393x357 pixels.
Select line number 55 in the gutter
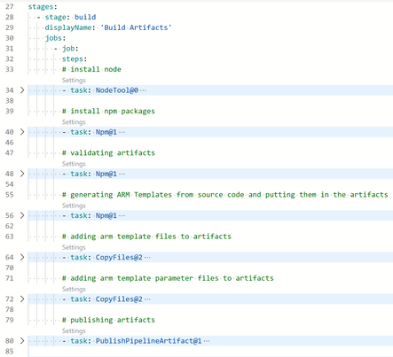(10, 195)
